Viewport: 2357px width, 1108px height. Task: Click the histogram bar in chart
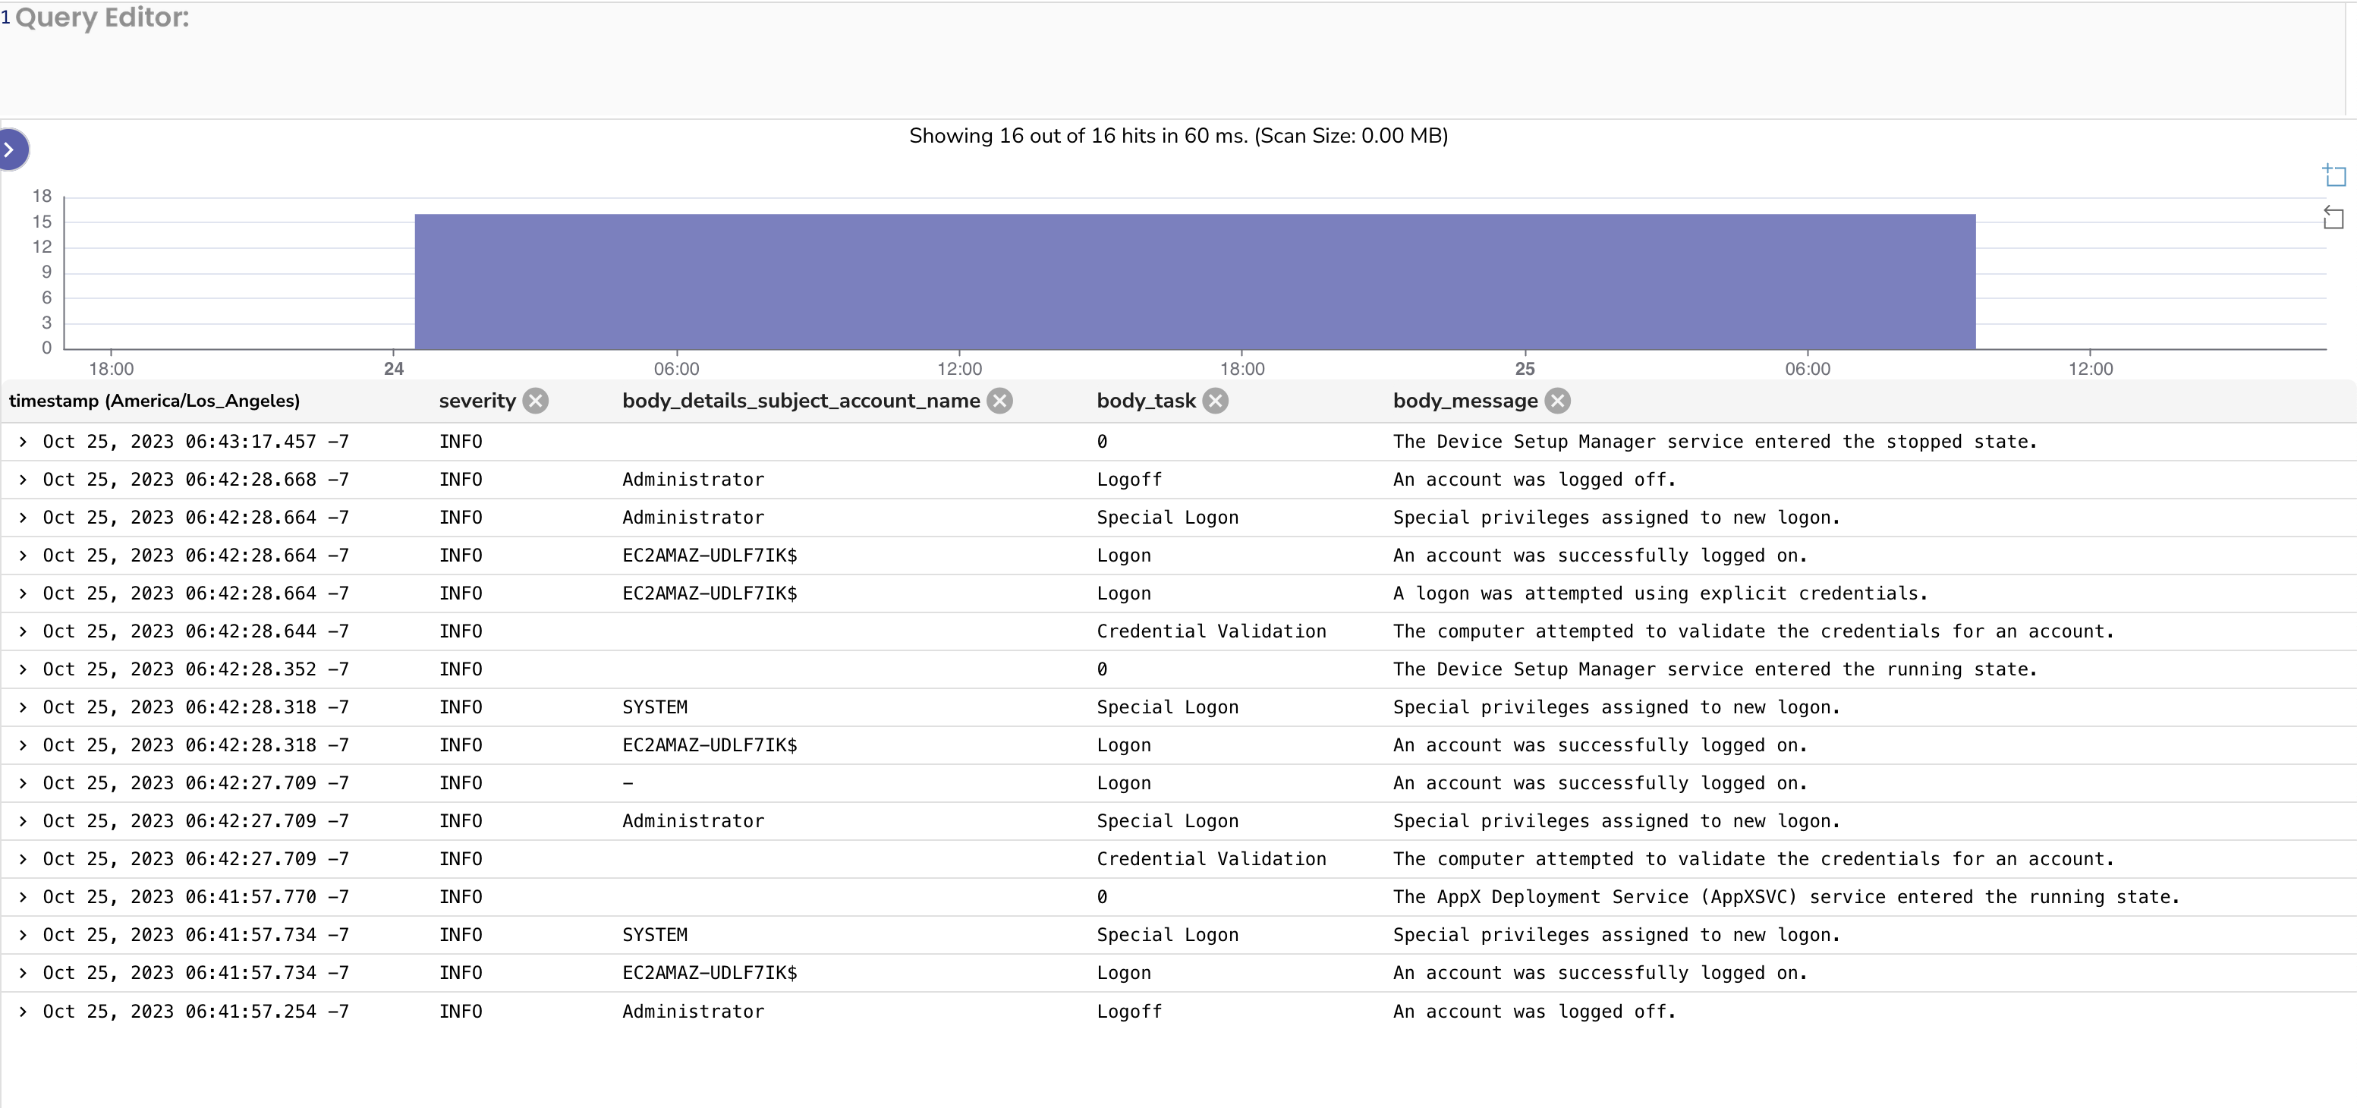(x=1194, y=282)
